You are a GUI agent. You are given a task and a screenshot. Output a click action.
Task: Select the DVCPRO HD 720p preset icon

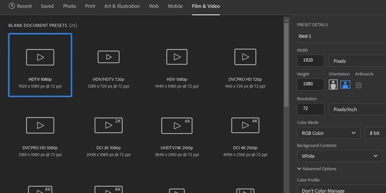[x=245, y=57]
